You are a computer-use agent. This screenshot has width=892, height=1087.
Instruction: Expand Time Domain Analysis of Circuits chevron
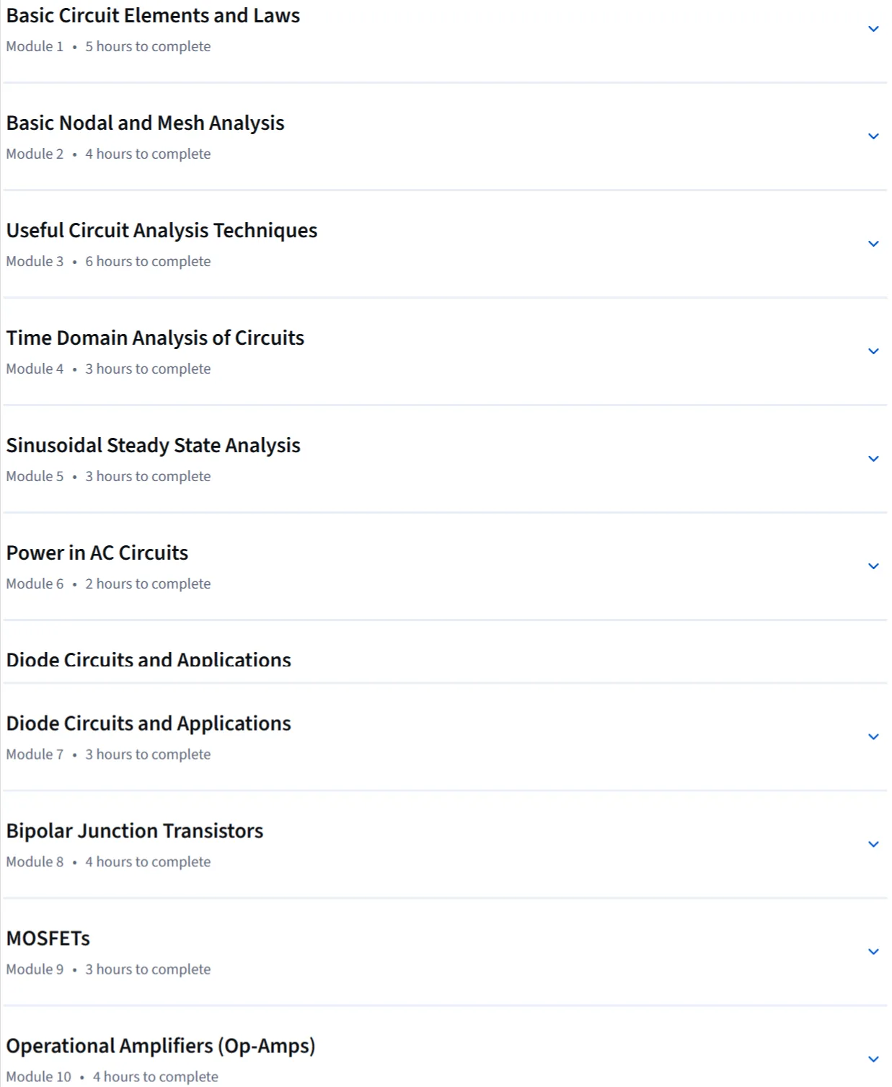[873, 351]
